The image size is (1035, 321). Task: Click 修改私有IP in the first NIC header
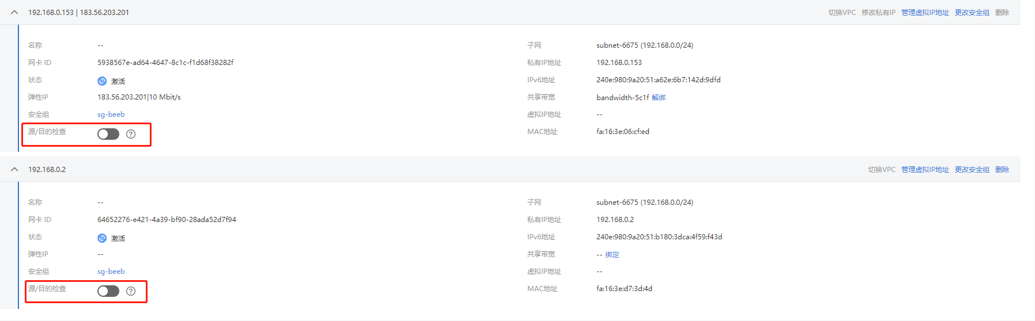coord(878,13)
